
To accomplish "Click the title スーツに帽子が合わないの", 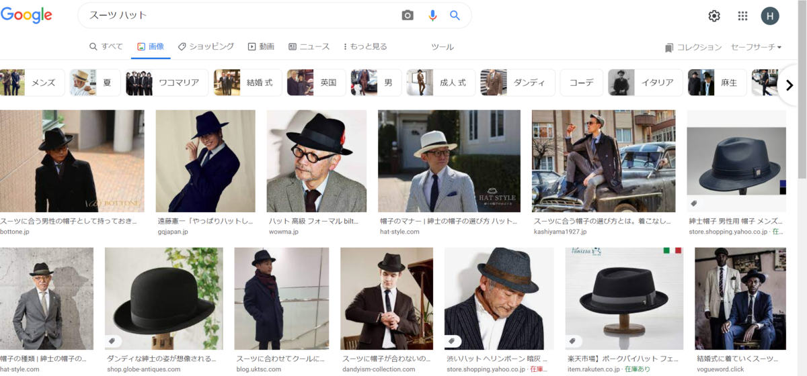I will (386, 359).
